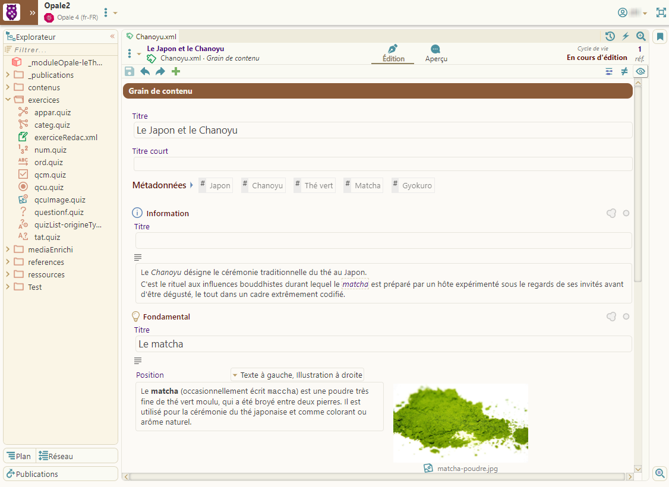
Task: Click the undo arrow icon
Action: point(145,72)
